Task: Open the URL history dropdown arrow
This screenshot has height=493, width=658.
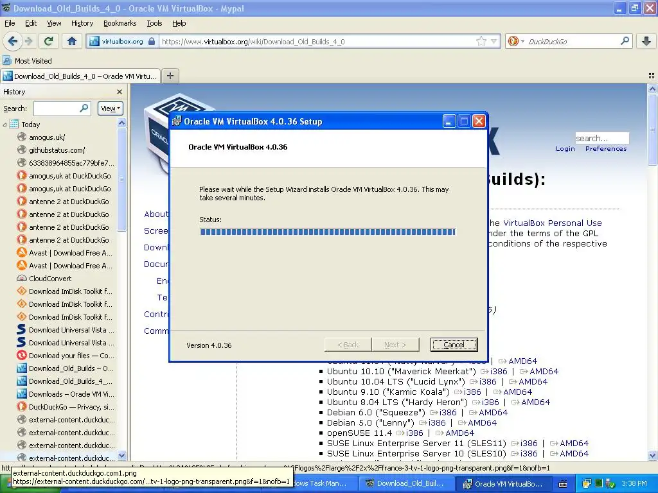Action: [x=494, y=42]
